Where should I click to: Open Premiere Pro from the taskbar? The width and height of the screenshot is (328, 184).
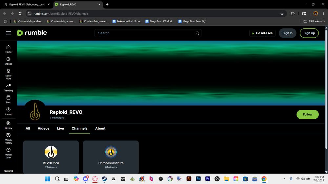(x=208, y=179)
